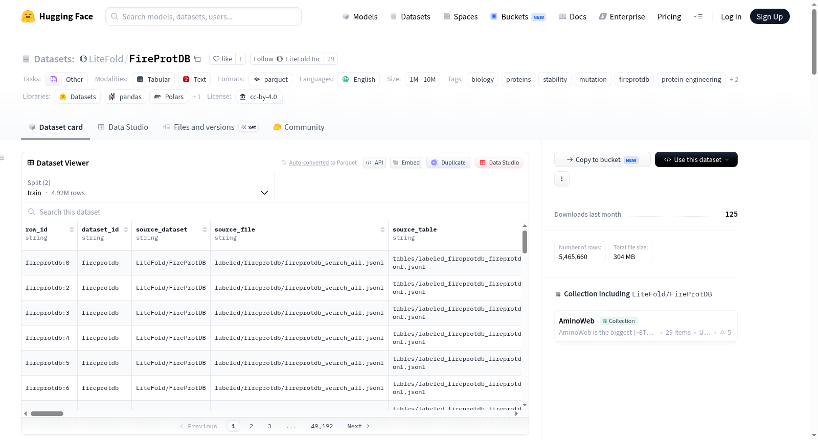Go to page 3 of the viewer
Screen dimensions: 818x440
269,426
